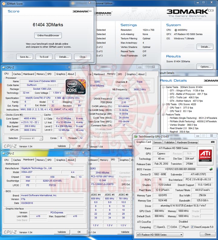218x240 pixels.
Task: Click title icon of CPU-Z mainboard window
Action: coord(4,153)
